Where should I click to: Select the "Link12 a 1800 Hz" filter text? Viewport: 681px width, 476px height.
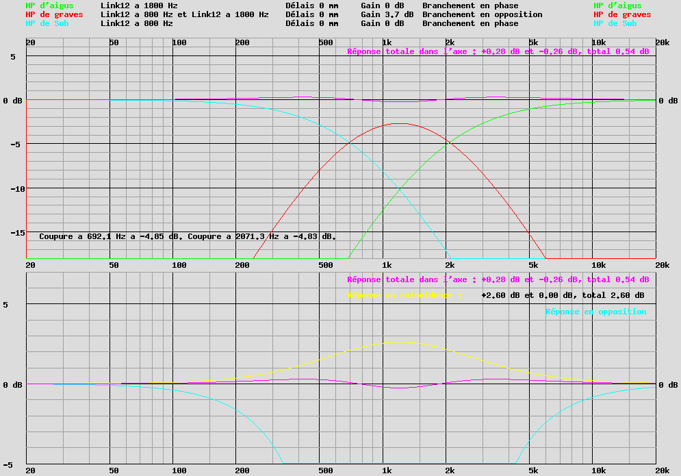[x=139, y=5]
